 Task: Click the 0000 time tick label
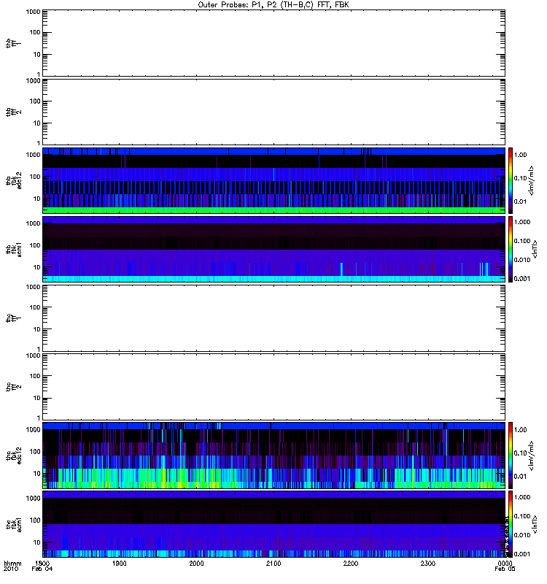click(x=505, y=563)
